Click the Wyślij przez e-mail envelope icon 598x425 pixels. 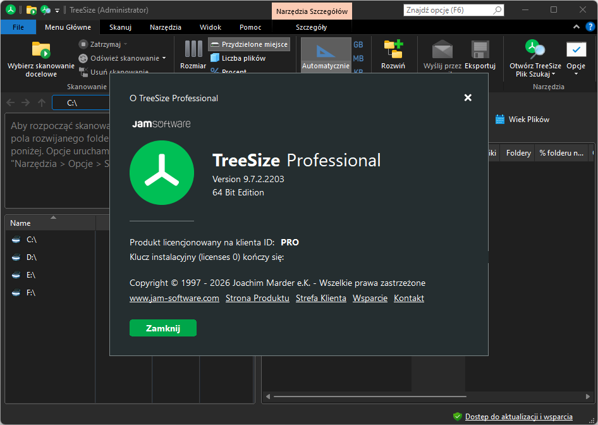442,49
